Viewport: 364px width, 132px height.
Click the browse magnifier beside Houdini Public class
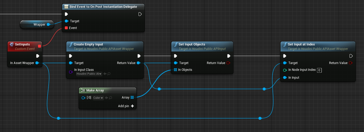109,74
